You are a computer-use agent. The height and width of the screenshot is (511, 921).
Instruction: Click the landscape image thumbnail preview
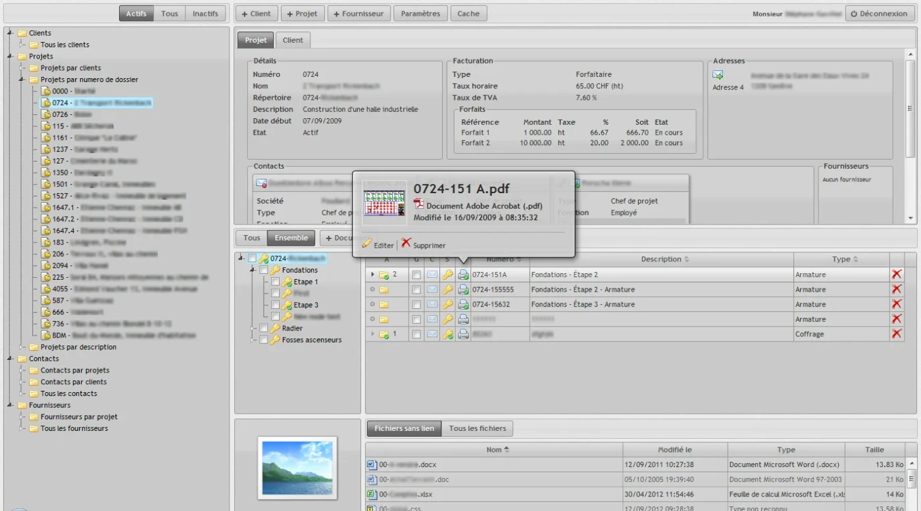coord(297,467)
